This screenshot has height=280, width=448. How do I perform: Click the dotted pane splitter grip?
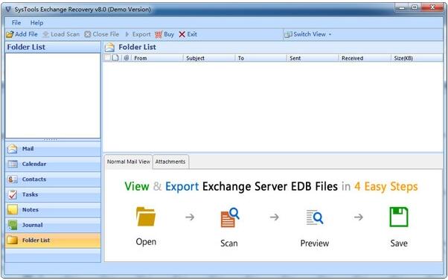[x=51, y=140]
